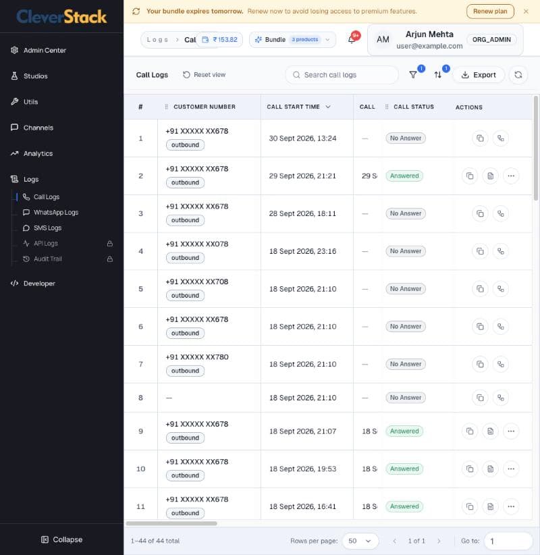Screen dimensions: 540x555
Task: Click the ORG_ADMIN role badge
Action: pos(491,40)
